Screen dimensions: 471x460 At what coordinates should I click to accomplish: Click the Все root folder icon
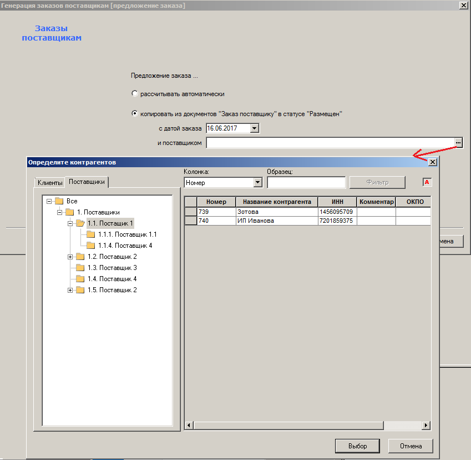(x=59, y=201)
